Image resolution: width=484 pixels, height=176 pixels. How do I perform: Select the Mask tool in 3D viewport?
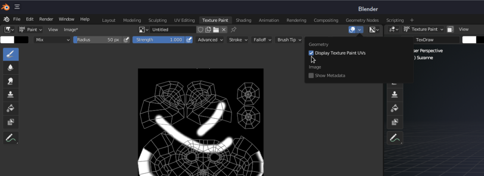395,122
